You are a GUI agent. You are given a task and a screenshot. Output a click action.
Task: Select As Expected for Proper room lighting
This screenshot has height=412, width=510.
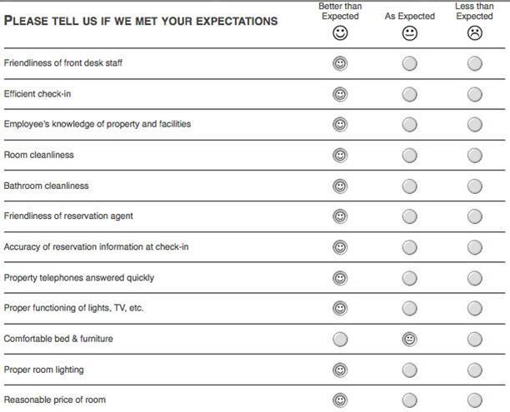coord(409,370)
